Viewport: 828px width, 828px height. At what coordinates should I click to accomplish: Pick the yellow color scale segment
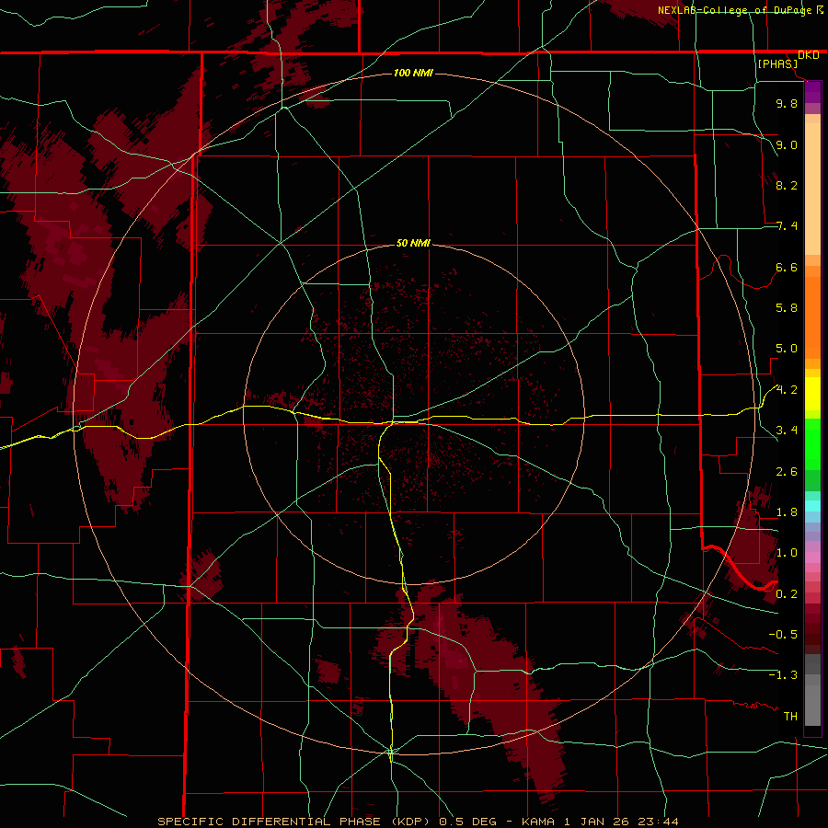pyautogui.click(x=812, y=394)
